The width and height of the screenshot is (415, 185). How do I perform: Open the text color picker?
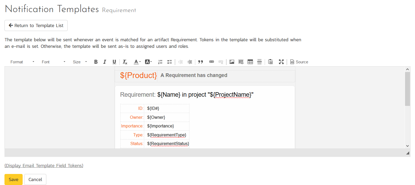(137, 62)
